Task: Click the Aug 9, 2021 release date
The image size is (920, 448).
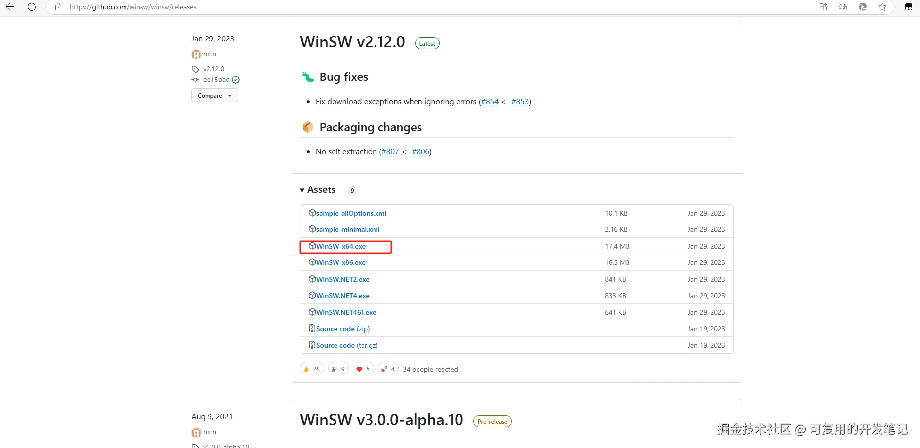Action: (212, 417)
